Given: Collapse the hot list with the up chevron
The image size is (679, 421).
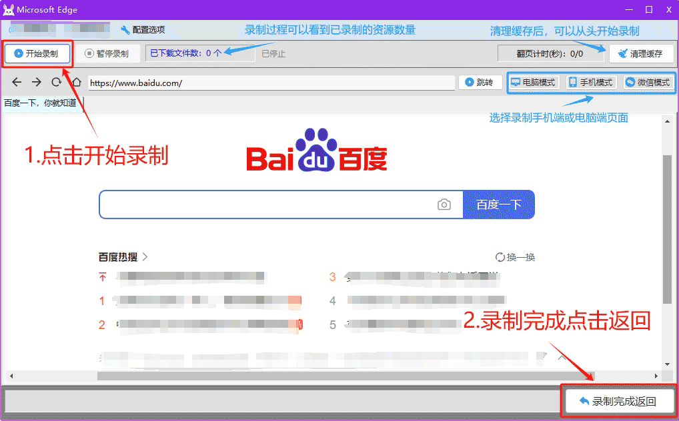Looking at the screenshot, I should pyautogui.click(x=562, y=358).
